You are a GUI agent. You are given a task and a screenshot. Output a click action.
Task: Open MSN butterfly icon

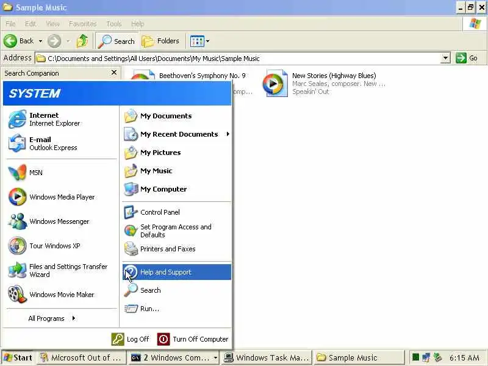tap(18, 173)
